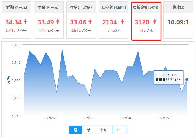Open the 生猪(外三元) price card
The width and height of the screenshot is (196, 139).
coord(16,20)
